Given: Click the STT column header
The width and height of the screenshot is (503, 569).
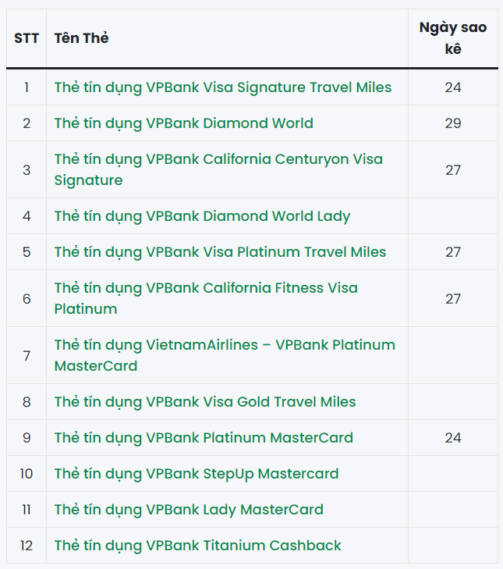Looking at the screenshot, I should pyautogui.click(x=27, y=38).
